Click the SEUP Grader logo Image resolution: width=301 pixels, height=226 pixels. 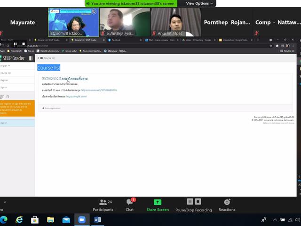click(x=13, y=58)
